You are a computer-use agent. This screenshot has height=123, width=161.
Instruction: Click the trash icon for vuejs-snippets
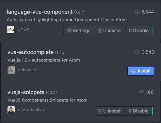[x=100, y=111]
